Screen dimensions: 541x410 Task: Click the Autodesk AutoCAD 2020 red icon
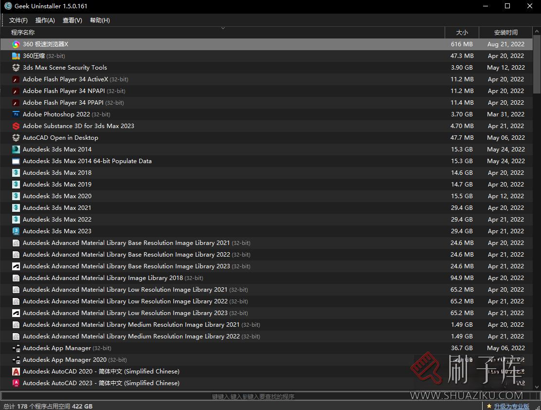[16, 372]
